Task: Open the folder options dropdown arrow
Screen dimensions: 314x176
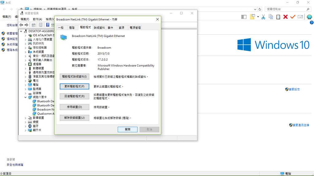Action: 258,17
